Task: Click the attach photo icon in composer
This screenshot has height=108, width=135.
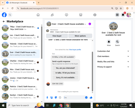Action: pyautogui.click(x=52, y=97)
